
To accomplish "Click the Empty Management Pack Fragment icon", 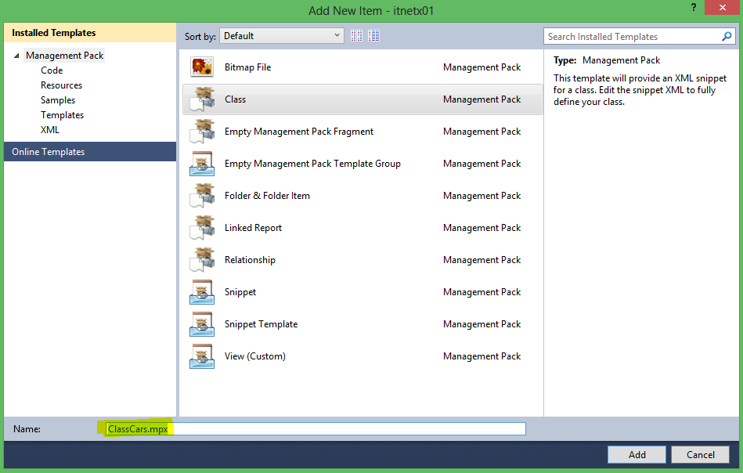I will click(x=202, y=132).
